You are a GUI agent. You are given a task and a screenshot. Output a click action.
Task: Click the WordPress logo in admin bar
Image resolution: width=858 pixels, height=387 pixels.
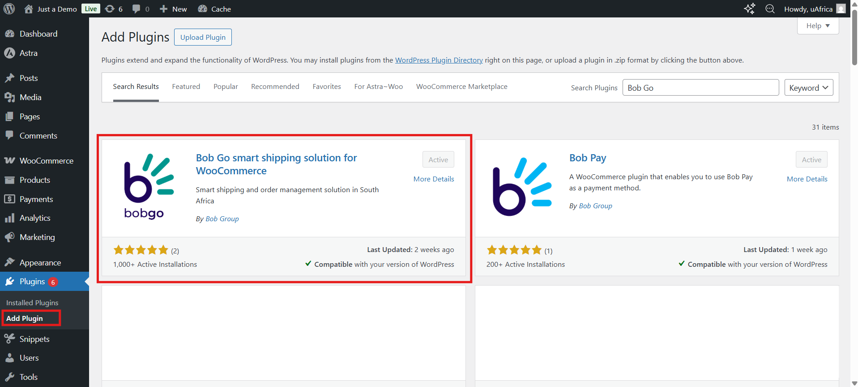point(9,9)
